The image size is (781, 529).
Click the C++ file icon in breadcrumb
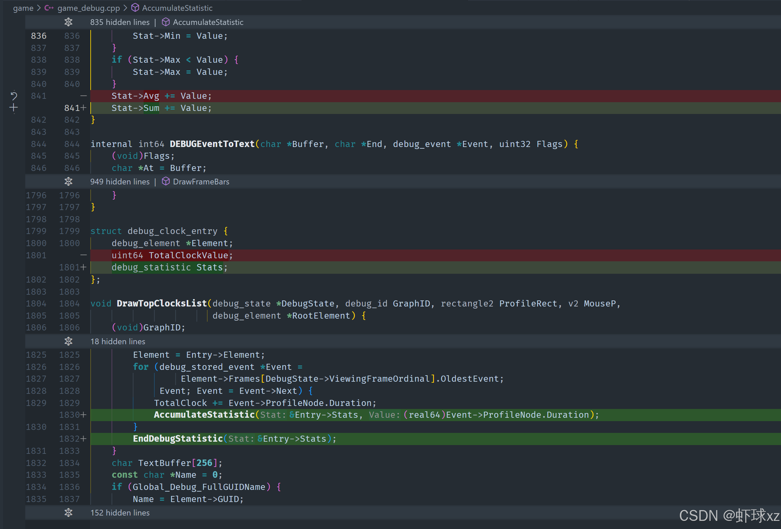[49, 8]
